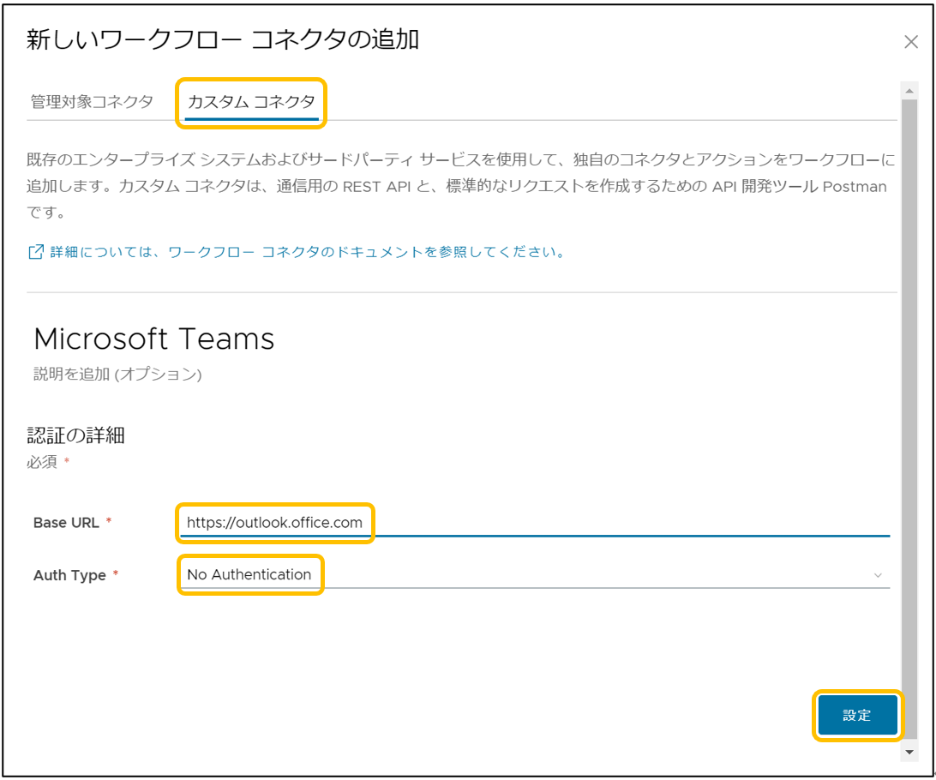Open the Auth Type dropdown
The height and width of the screenshot is (780, 936).
[x=534, y=574]
